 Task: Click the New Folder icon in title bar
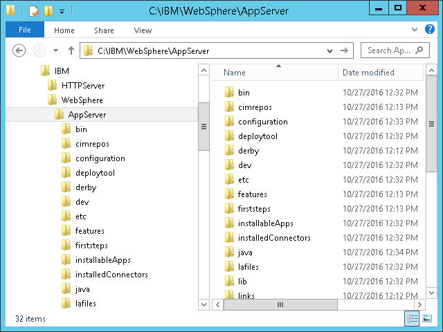click(x=48, y=10)
